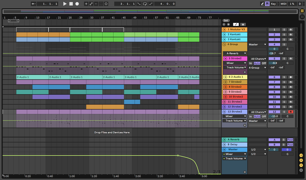Set 5 Strobe2 monitor to Off
This screenshot has height=180, width=306.
click(x=264, y=63)
